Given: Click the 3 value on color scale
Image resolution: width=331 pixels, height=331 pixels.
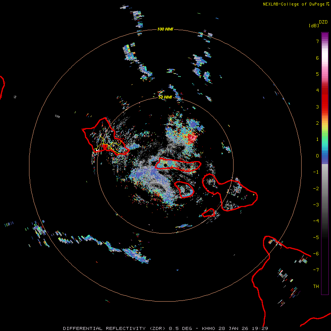Looking at the screenshot, I should 317,107.
